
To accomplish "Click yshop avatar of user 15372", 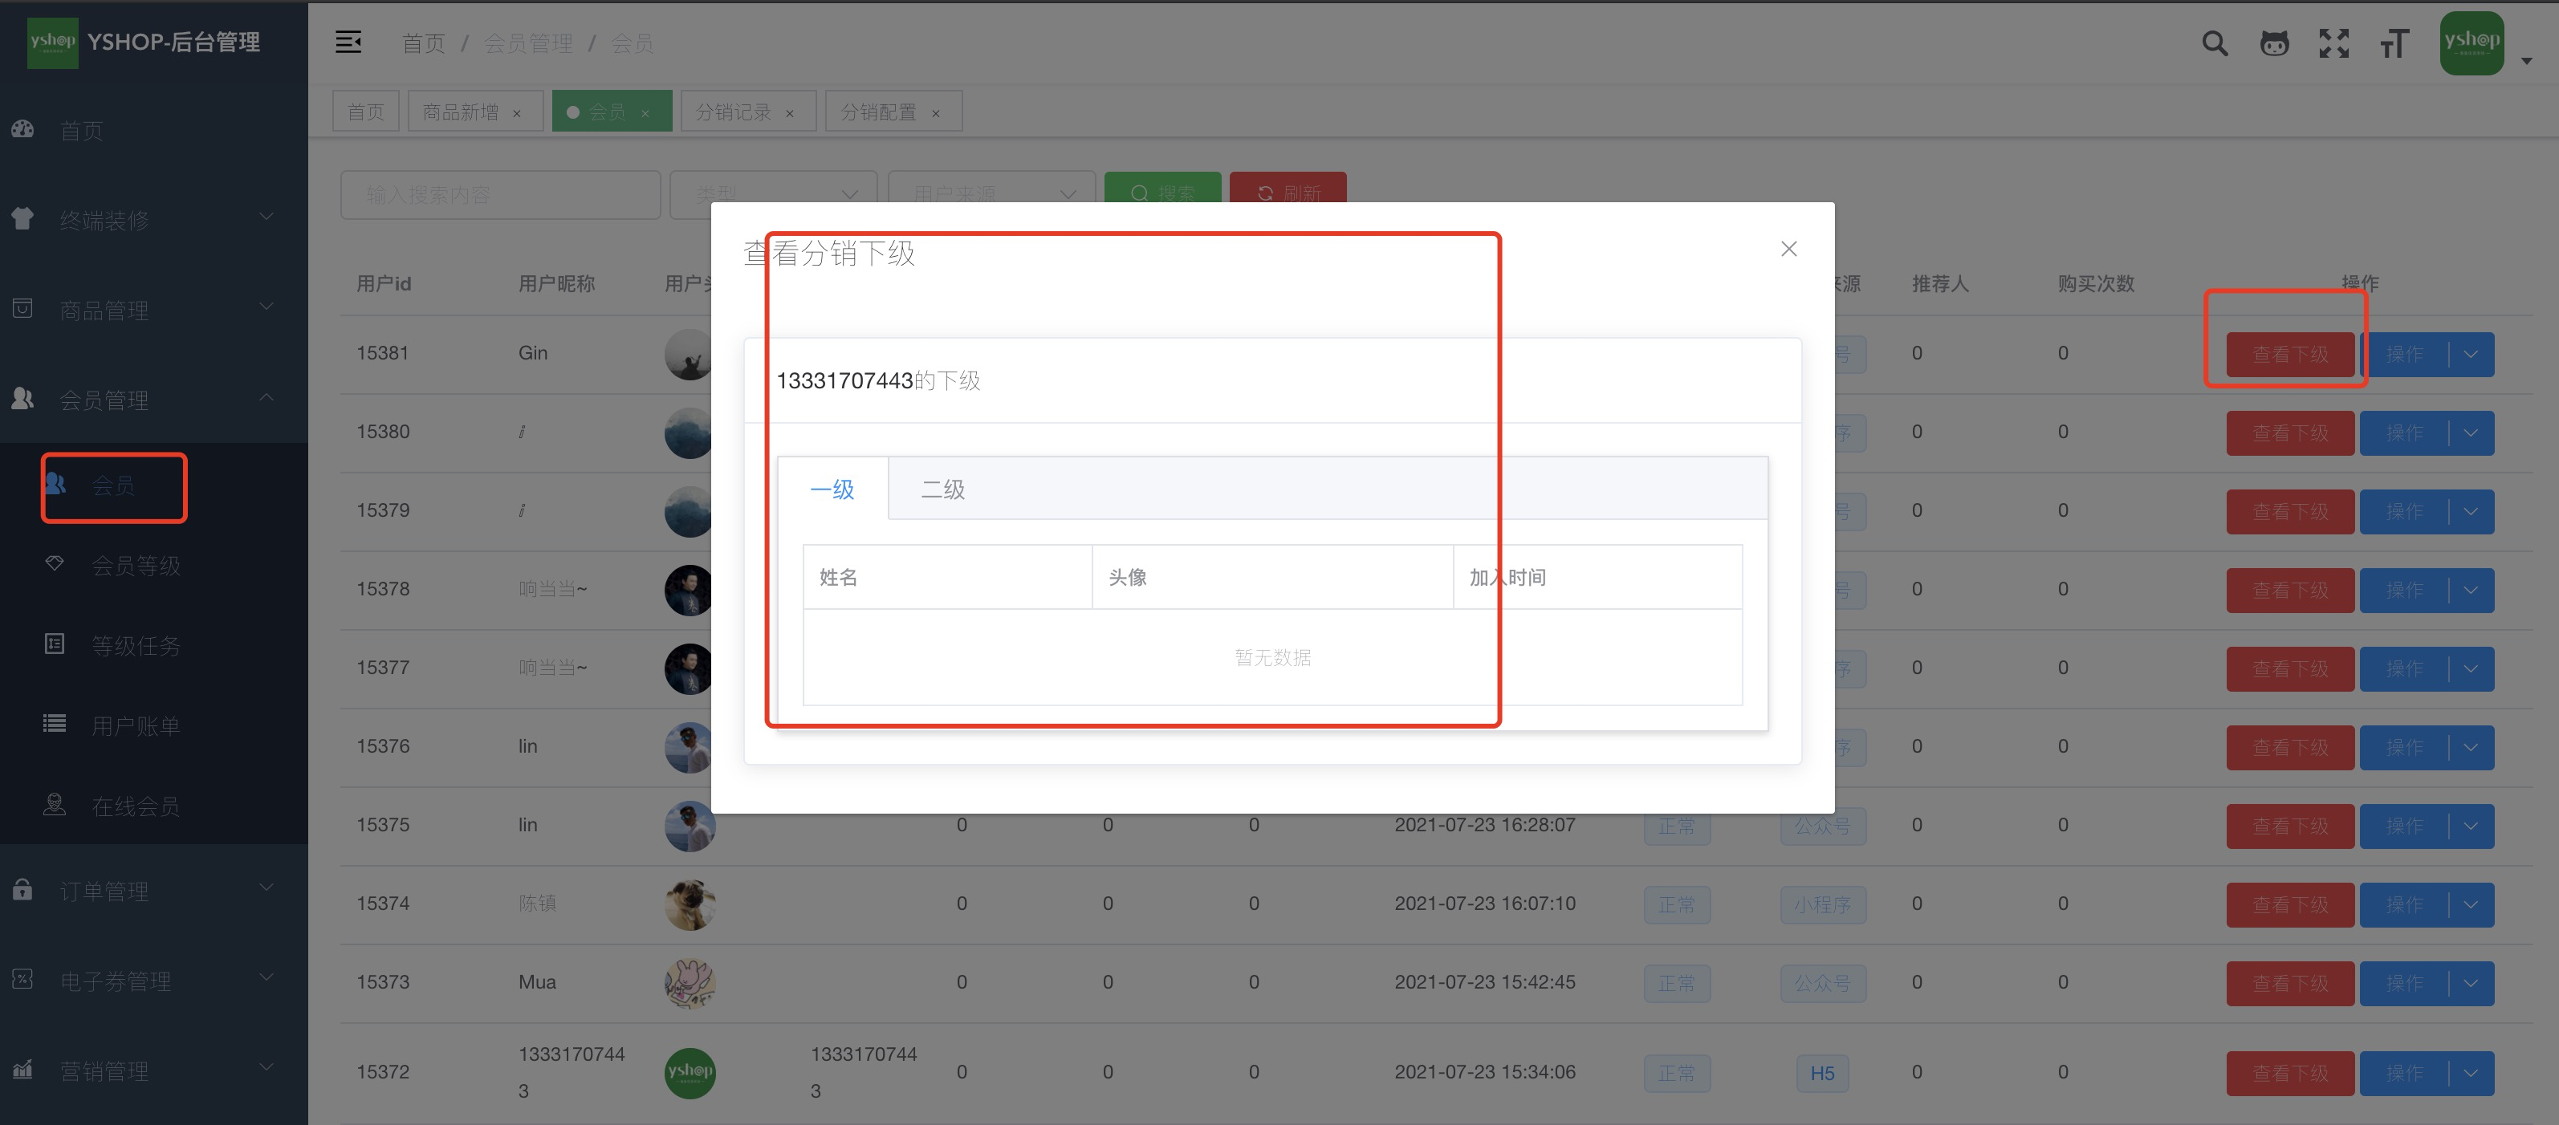I will click(x=690, y=1072).
